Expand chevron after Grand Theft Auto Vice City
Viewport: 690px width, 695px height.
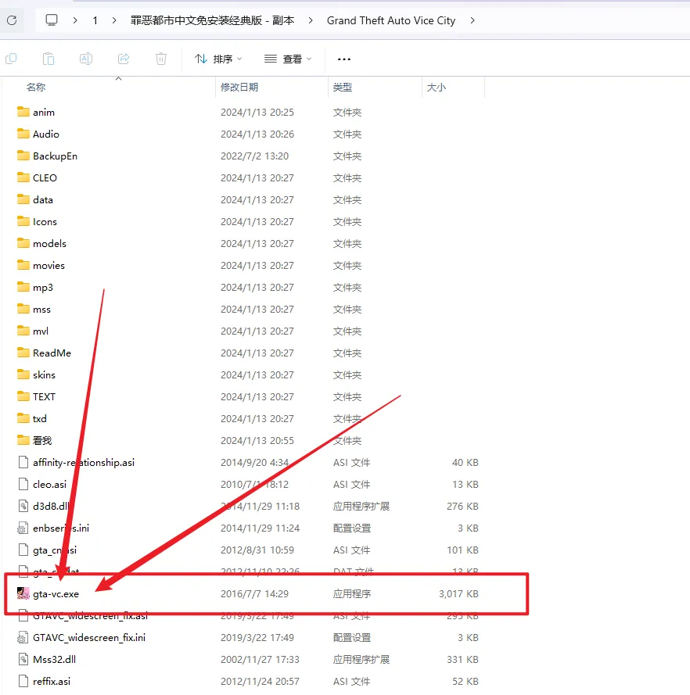point(473,20)
